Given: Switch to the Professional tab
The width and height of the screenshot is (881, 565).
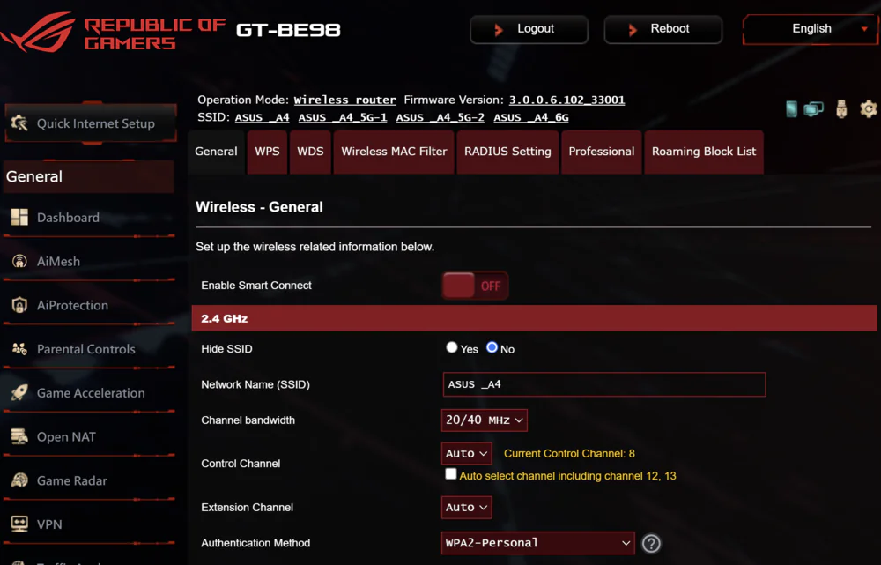Looking at the screenshot, I should 601,152.
